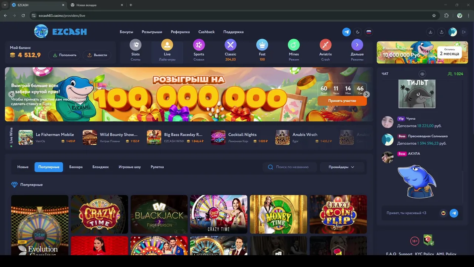Screen dimensions: 474x267
Task: Click Принять участие on banner
Action: 342,101
